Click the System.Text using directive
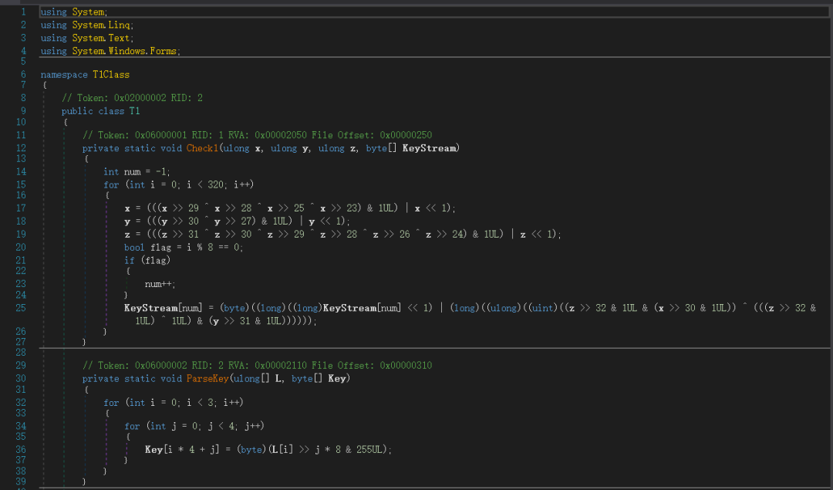 [x=87, y=39]
